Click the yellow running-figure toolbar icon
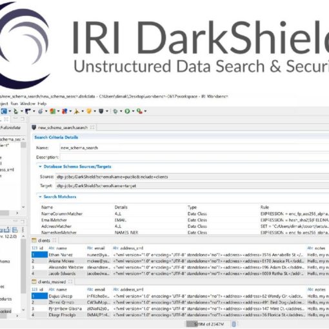 pyautogui.click(x=77, y=111)
